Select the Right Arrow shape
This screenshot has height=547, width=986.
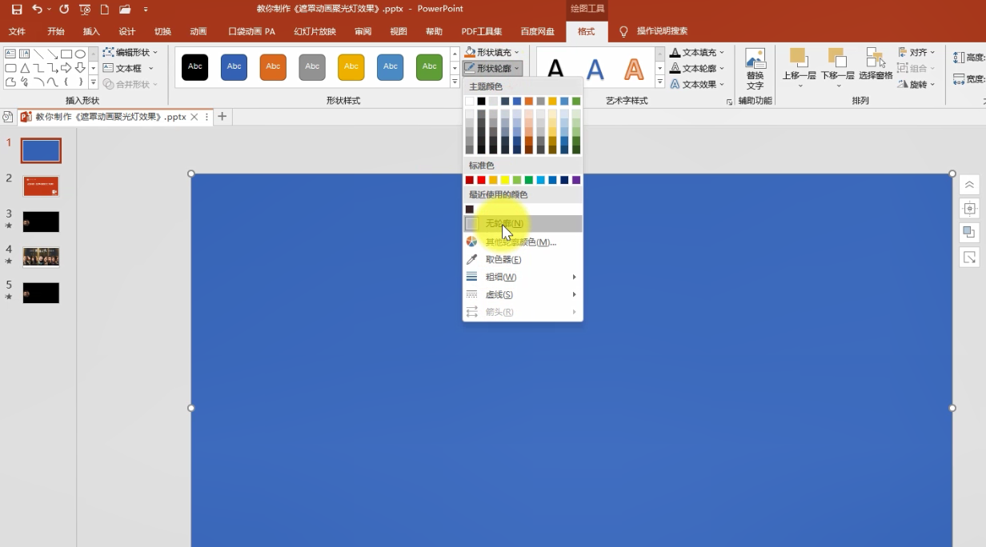(x=66, y=68)
